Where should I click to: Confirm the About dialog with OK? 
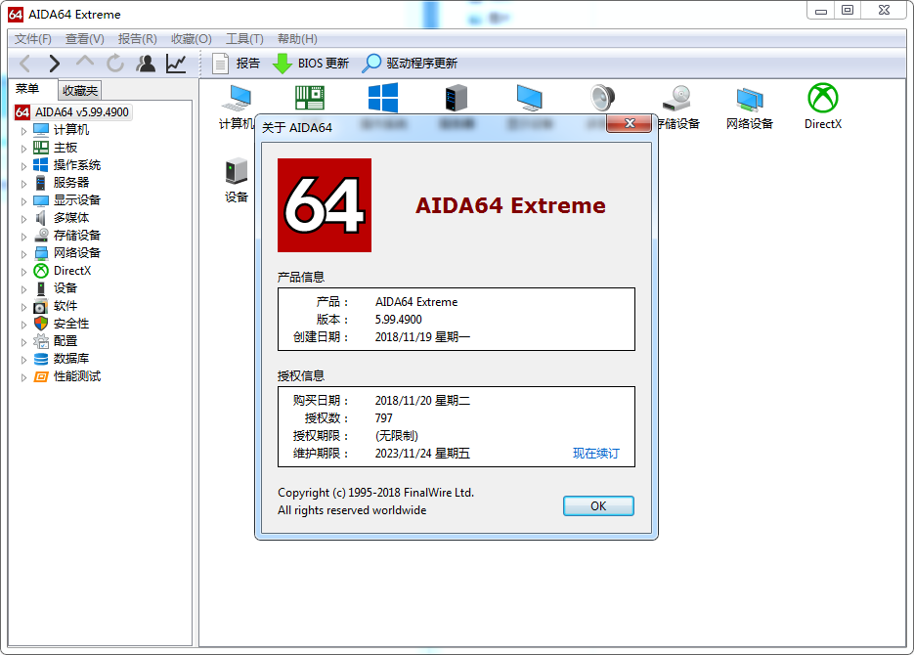[x=598, y=505]
